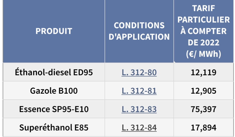The image size is (235, 137).
Task: Click the 17,894 tariff cell
Action: tap(203, 128)
